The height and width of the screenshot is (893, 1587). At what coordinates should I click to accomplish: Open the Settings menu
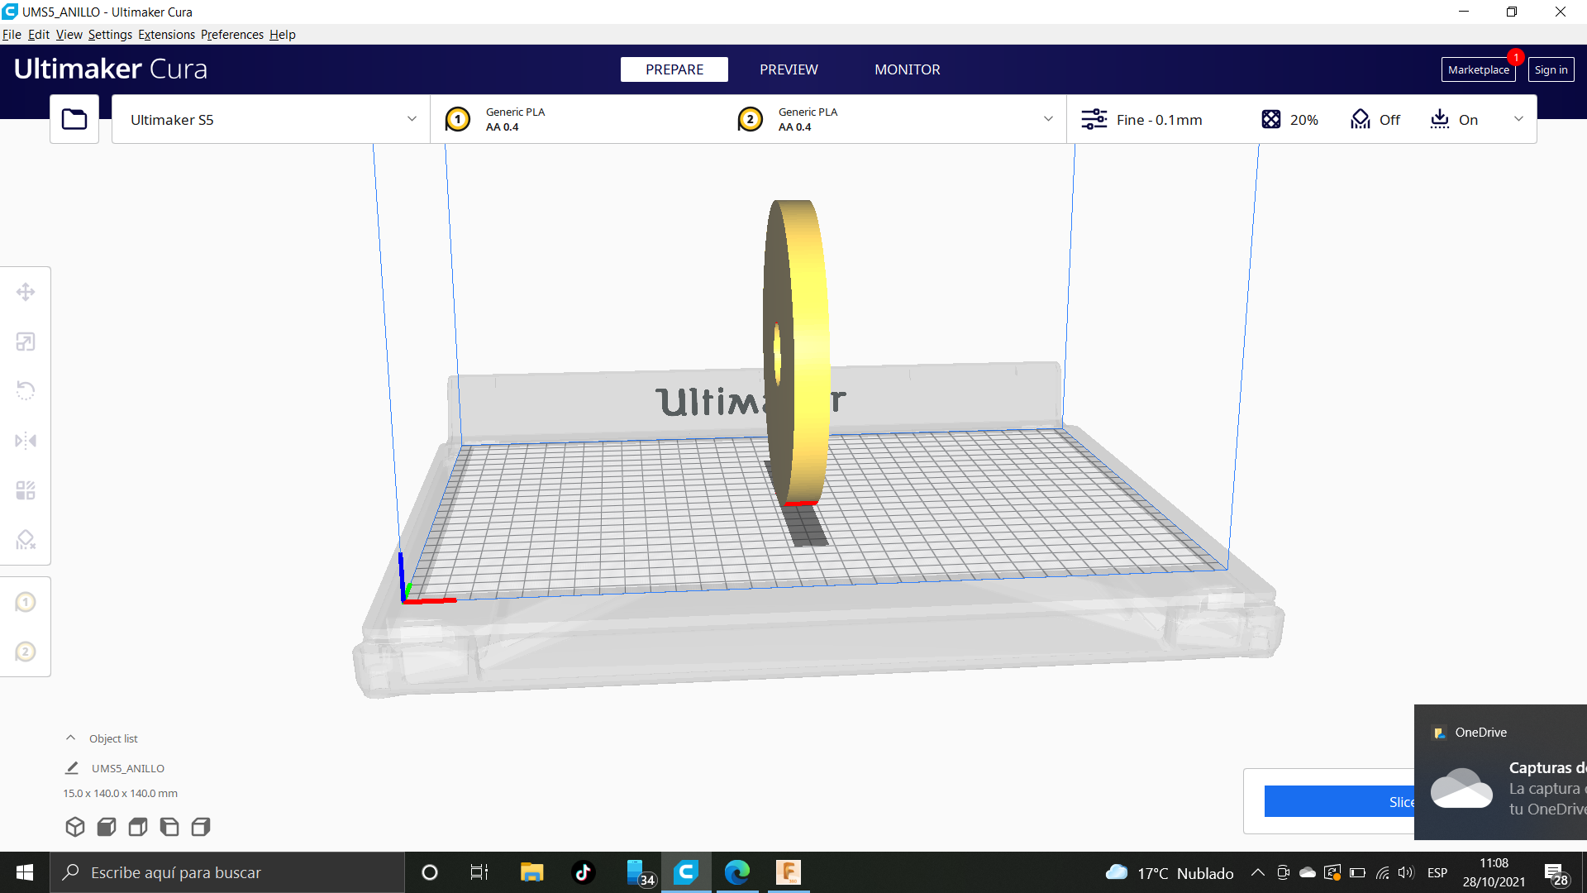[110, 34]
